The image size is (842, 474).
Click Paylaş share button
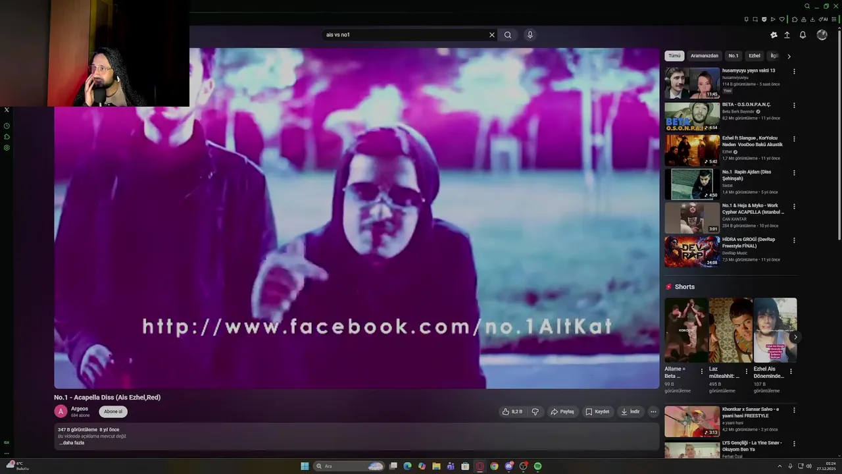[x=562, y=411]
